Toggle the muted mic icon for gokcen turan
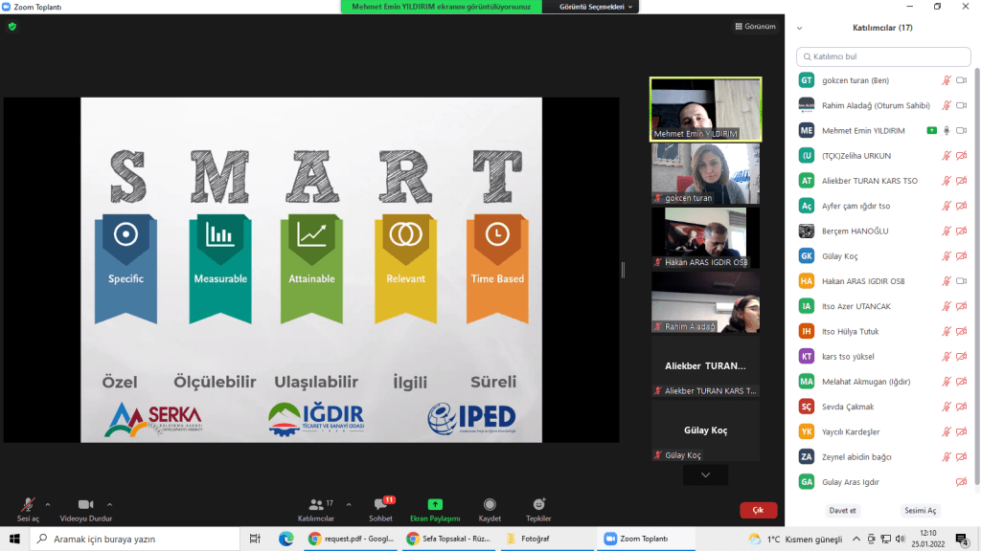Image resolution: width=981 pixels, height=551 pixels. click(x=947, y=80)
